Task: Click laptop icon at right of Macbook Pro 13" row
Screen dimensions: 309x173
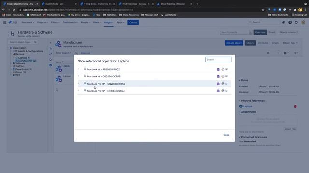Action: point(226,84)
